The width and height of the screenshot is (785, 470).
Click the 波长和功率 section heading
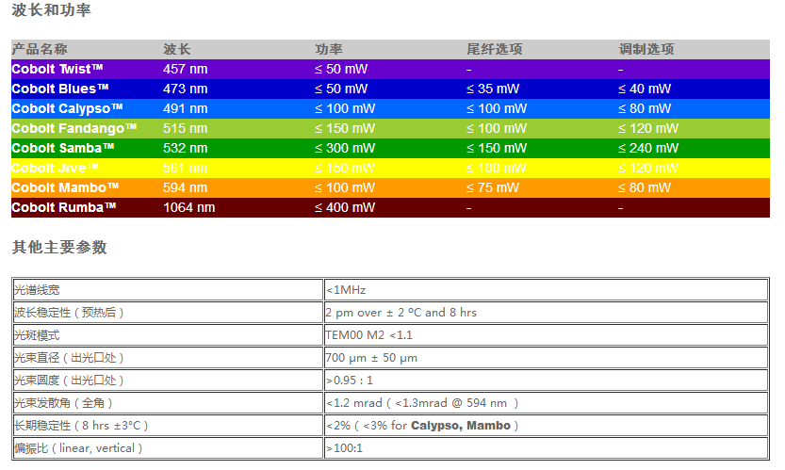click(52, 11)
